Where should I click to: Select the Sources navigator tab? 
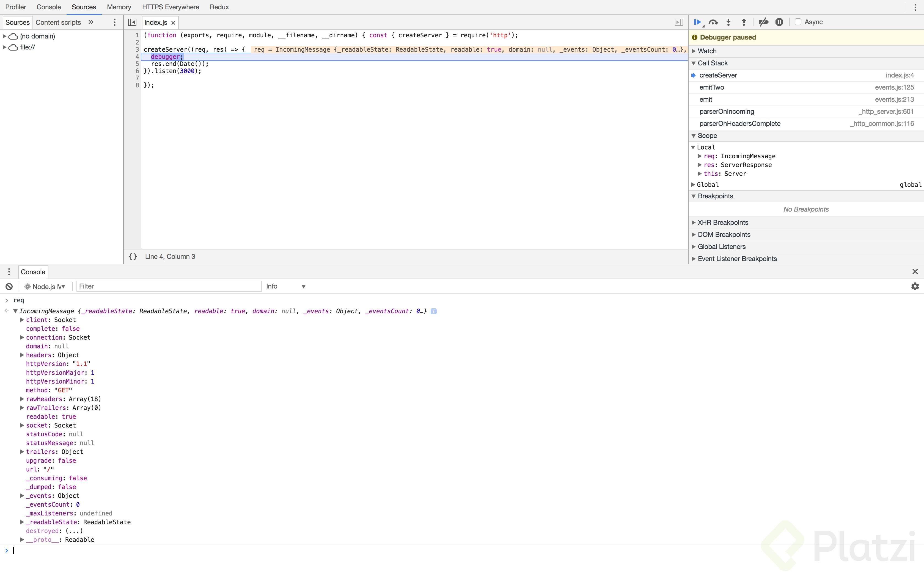(x=17, y=22)
